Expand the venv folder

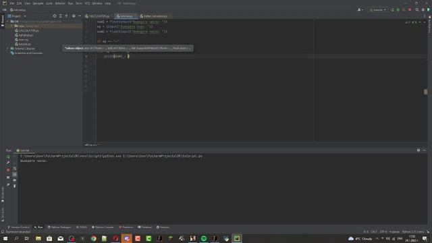12,26
